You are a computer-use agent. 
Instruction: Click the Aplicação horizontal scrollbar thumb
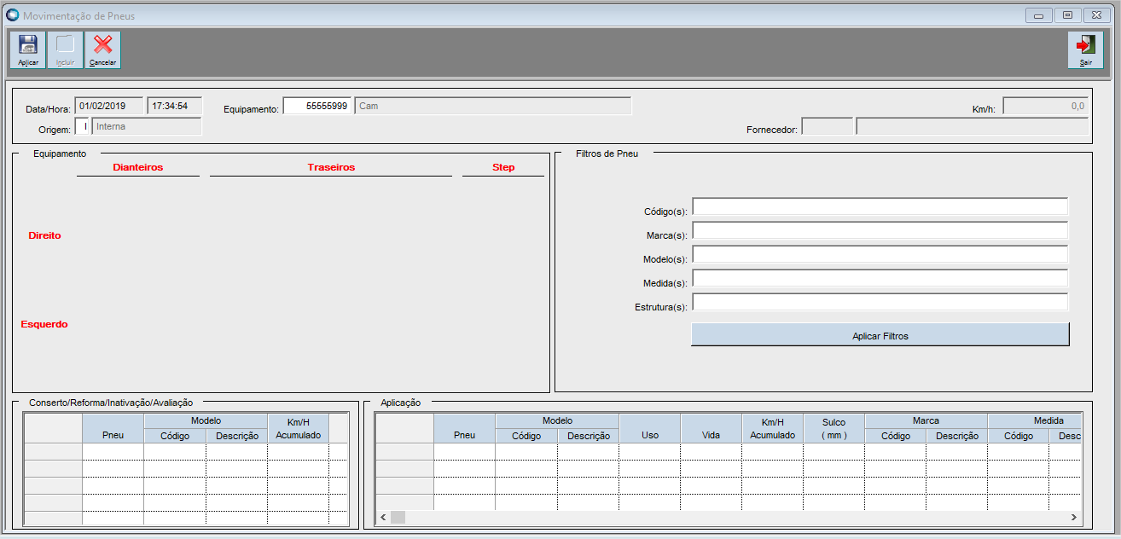(x=398, y=517)
